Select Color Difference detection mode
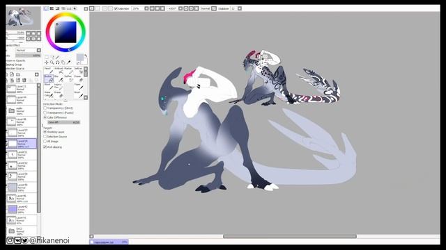Viewport: 446px width, 250px height. pyautogui.click(x=55, y=117)
